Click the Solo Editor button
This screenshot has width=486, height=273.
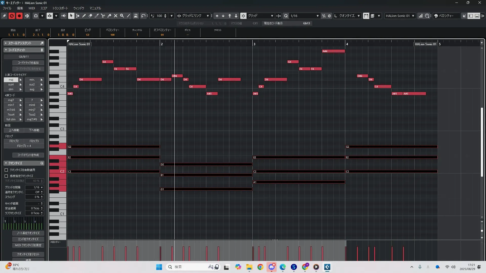coord(12,16)
